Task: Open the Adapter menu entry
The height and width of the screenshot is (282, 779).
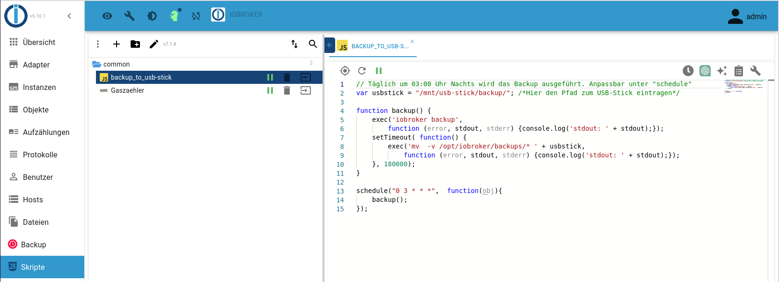Action: pos(42,65)
